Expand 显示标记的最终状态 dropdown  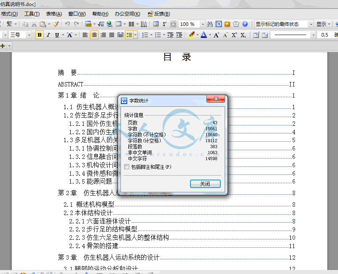[x=311, y=24]
